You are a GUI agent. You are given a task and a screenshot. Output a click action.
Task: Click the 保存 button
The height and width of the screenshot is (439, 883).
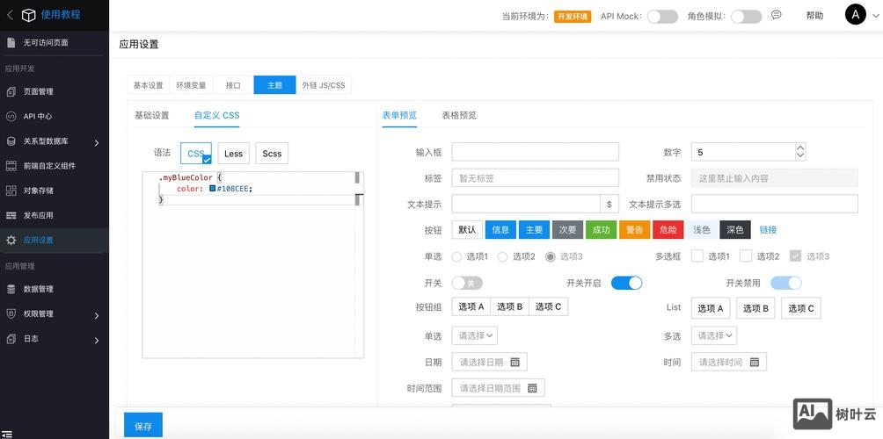pos(143,425)
